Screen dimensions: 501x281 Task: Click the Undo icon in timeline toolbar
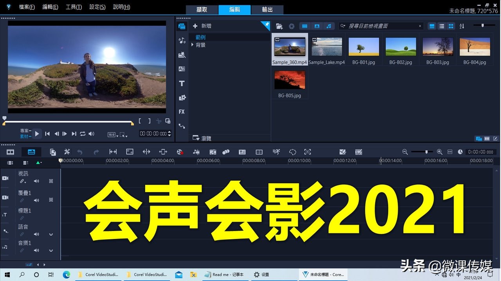[80, 152]
